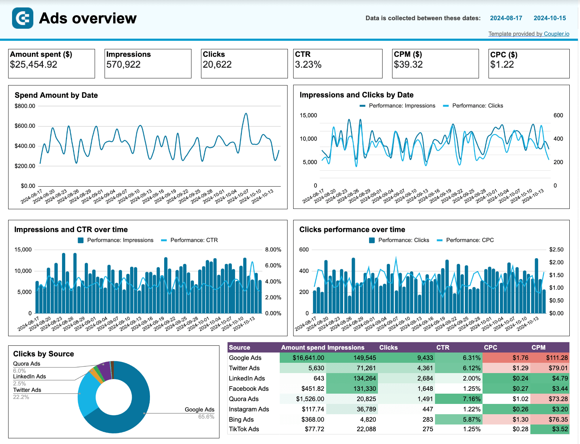Viewport: 580px width, 444px height.
Task: Click the Twitter Ads row in table
Action: pos(398,368)
